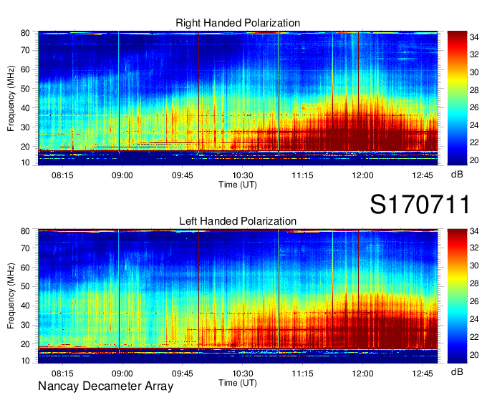The width and height of the screenshot is (487, 395).
Task: Click the "08:15" time tick on lower plot
Action: (x=62, y=374)
